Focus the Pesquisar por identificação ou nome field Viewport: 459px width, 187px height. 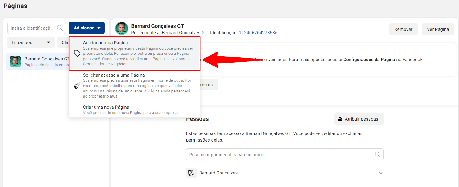[x=285, y=155]
